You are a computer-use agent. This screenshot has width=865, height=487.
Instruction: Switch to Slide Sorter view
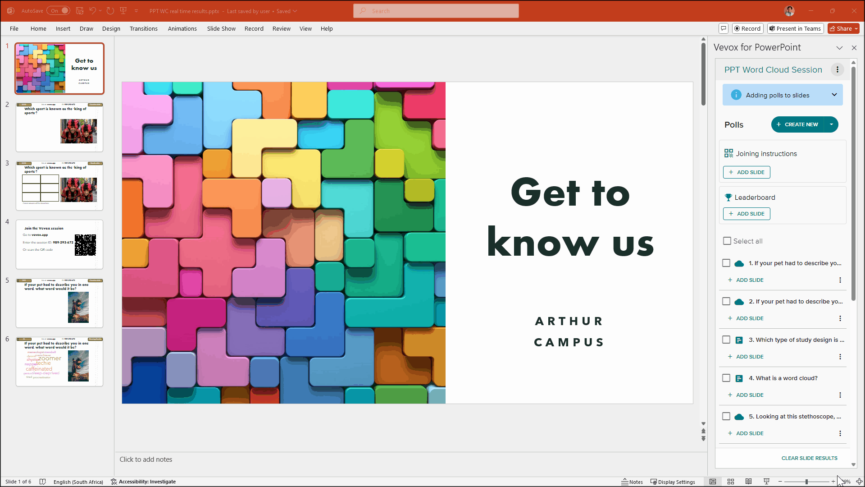pyautogui.click(x=731, y=482)
